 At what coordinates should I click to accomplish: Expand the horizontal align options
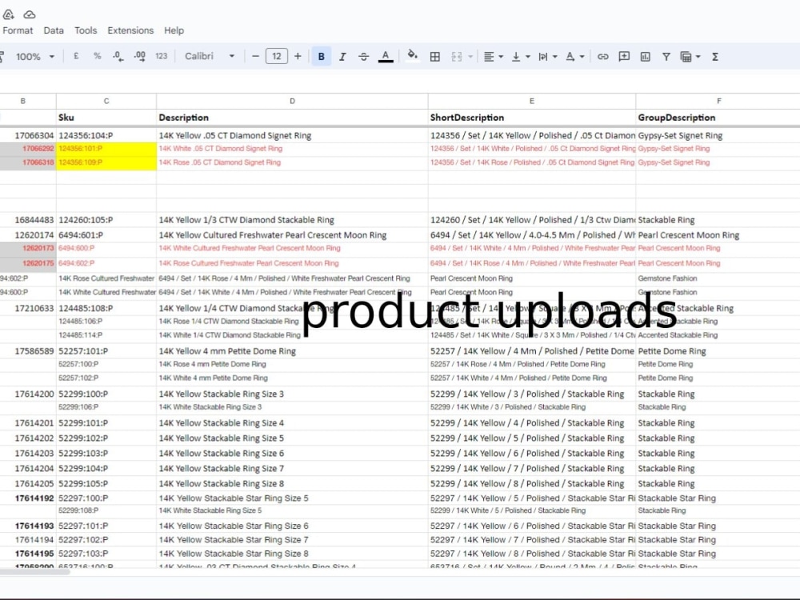(x=501, y=57)
